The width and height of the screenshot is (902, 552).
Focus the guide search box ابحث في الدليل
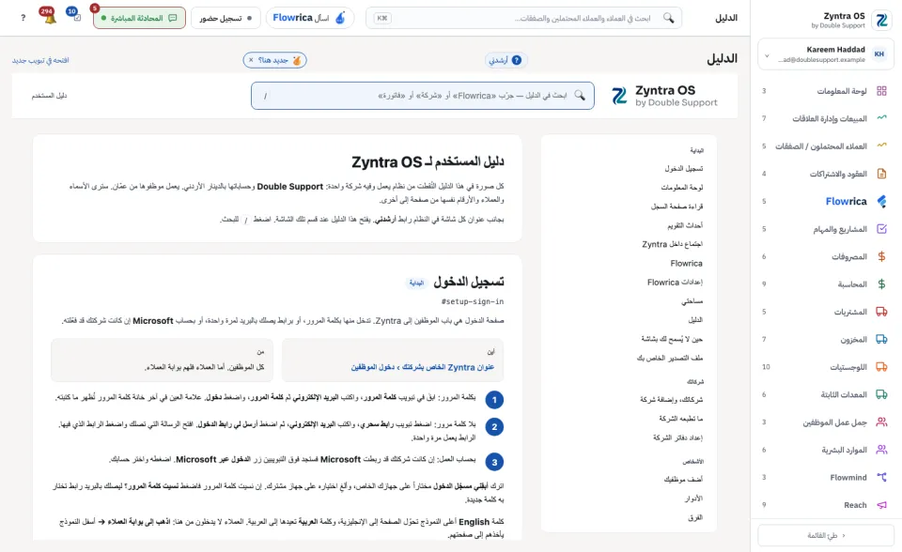click(423, 96)
